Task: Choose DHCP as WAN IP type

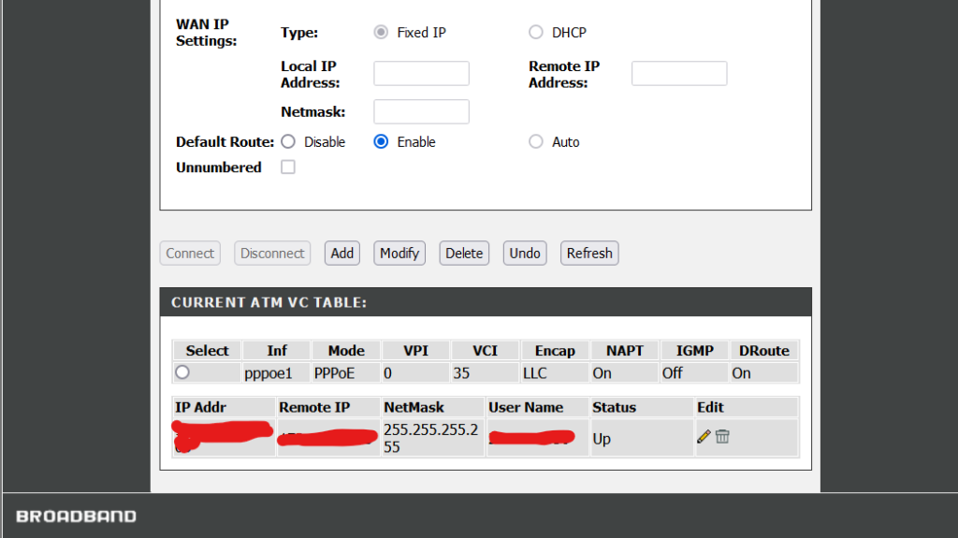Action: (536, 33)
